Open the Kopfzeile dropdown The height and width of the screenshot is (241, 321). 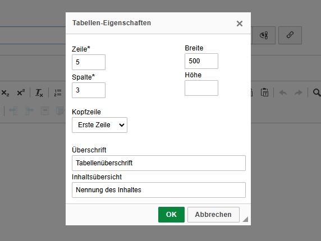click(99, 125)
